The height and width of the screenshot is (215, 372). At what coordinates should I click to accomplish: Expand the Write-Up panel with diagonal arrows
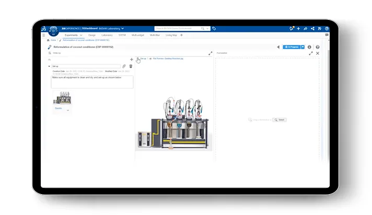[210, 54]
